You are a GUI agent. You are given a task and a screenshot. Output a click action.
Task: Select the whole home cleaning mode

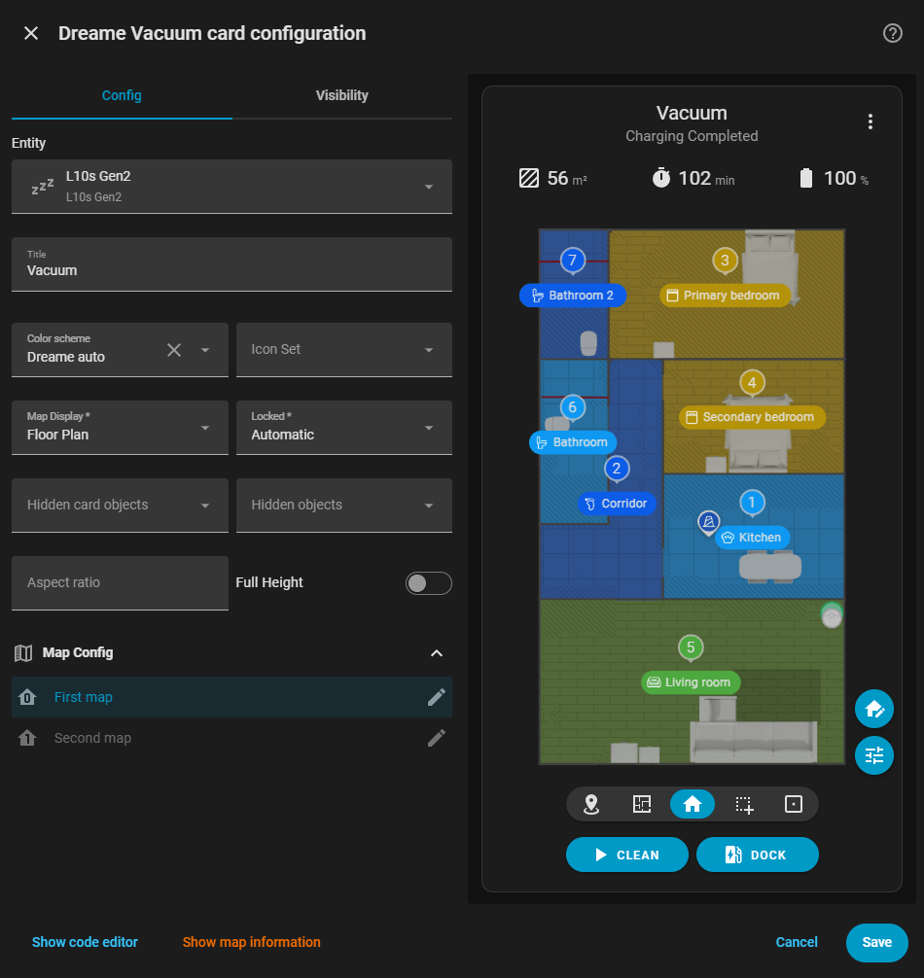pyautogui.click(x=692, y=805)
